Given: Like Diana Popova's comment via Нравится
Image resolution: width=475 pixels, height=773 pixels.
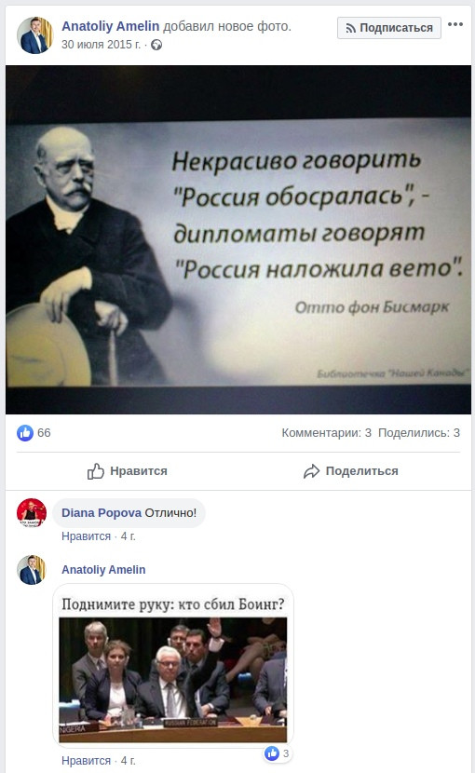Looking at the screenshot, I should (x=86, y=536).
